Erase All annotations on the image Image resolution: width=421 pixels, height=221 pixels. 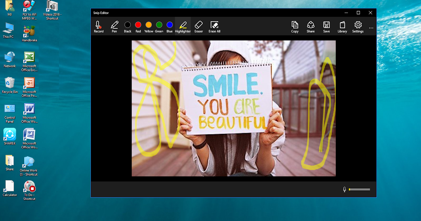(214, 26)
